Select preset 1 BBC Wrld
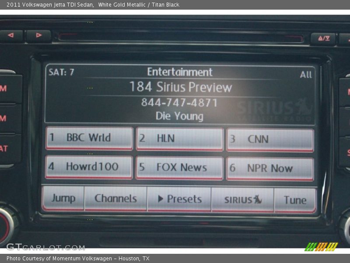 click(x=89, y=138)
